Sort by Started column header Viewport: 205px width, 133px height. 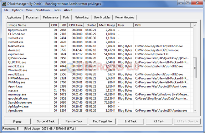click(x=91, y=25)
